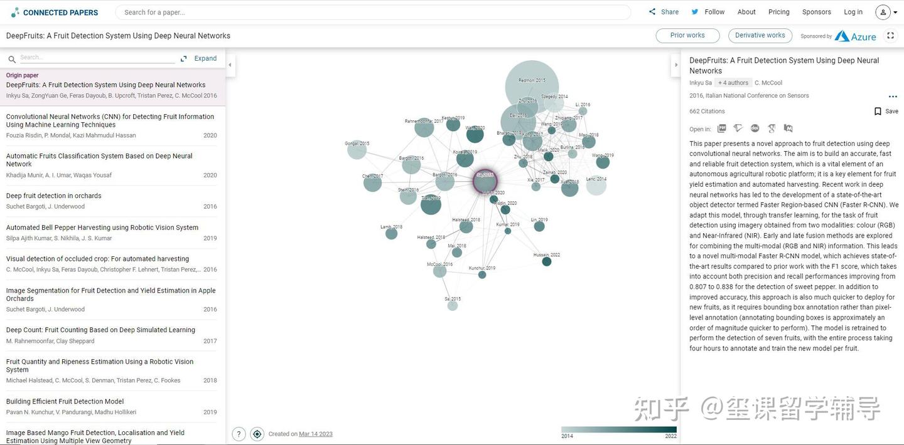Select 'Automatic Fruits Classification System' paper
This screenshot has width=904, height=445.
pos(112,165)
